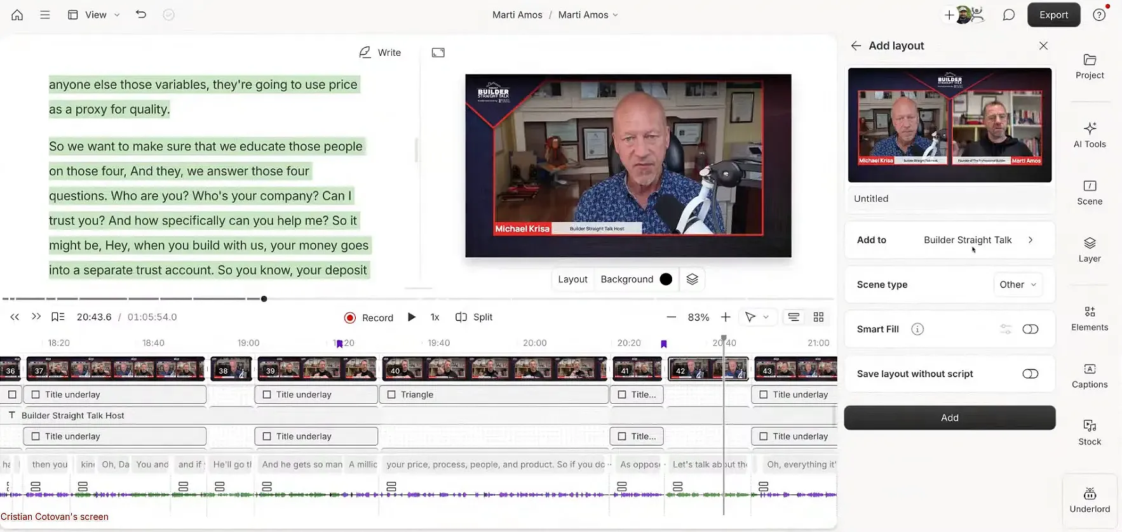Image resolution: width=1122 pixels, height=532 pixels.
Task: Click the Export button
Action: pos(1053,15)
